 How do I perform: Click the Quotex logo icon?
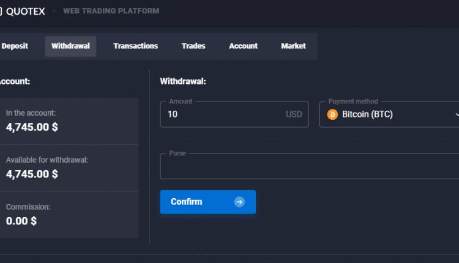(1, 11)
